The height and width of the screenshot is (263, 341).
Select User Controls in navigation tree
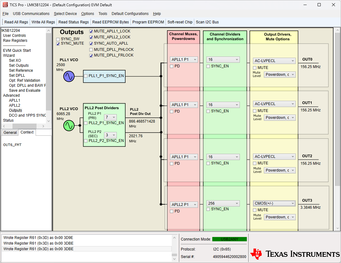(14, 36)
